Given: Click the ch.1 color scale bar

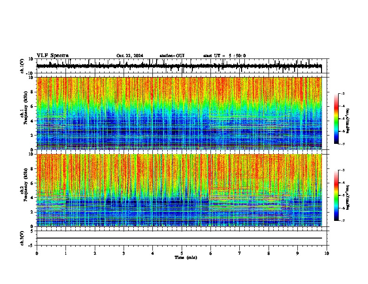Looking at the screenshot, I should (x=336, y=119).
